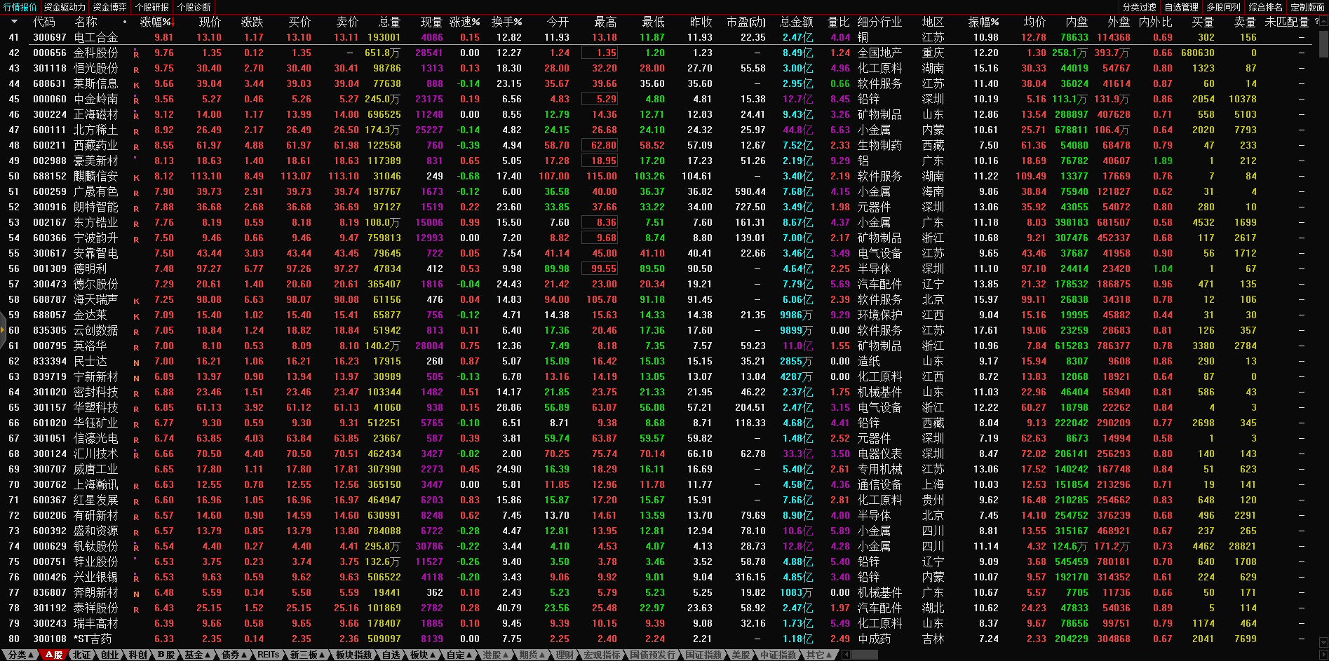Click the K marker beside 莱斯信息
Image resolution: width=1329 pixels, height=661 pixels.
(x=136, y=84)
